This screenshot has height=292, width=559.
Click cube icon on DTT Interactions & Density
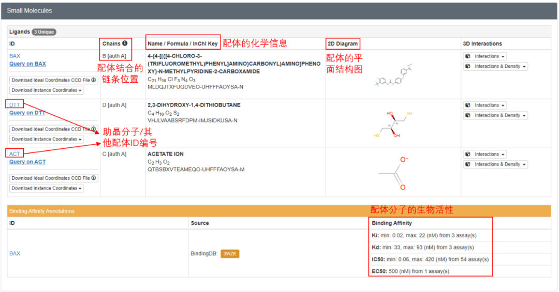468,115
